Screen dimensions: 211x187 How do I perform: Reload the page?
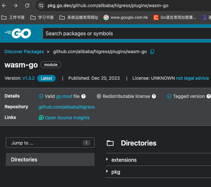pyautogui.click(x=27, y=6)
